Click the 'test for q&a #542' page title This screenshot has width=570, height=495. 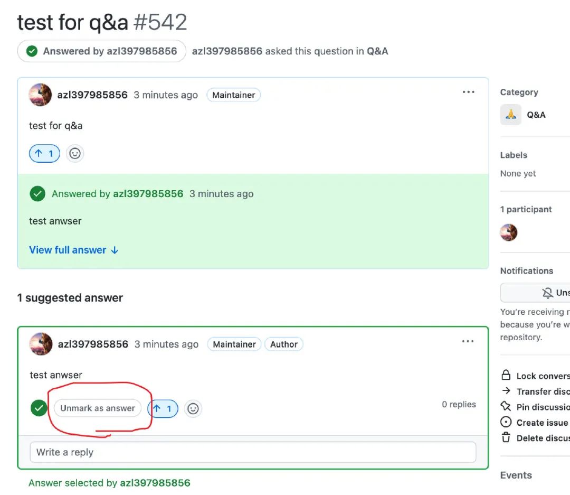click(102, 22)
